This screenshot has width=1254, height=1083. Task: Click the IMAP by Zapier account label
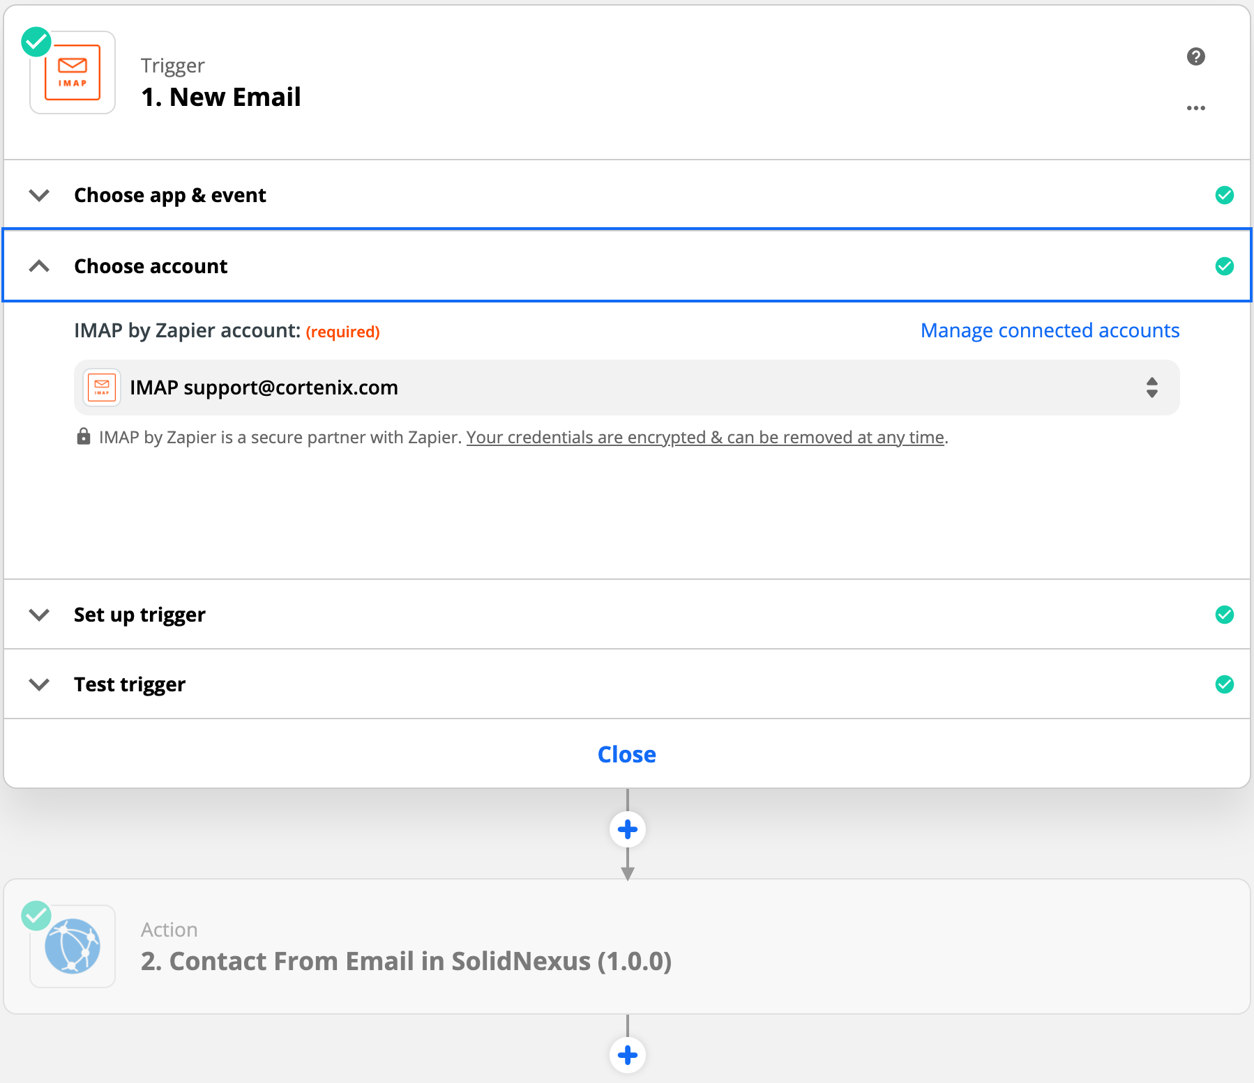tap(188, 330)
